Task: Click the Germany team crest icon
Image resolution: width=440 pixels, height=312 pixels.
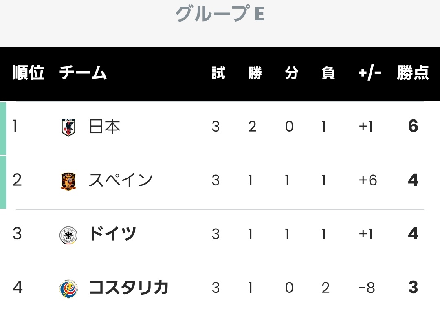Action: click(68, 235)
